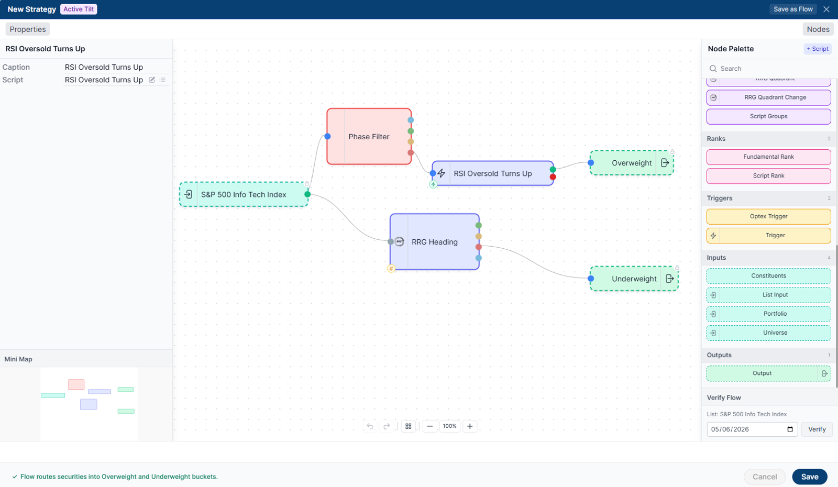This screenshot has height=487, width=838.
Task: Click the fit-to-view grid icon
Action: point(409,426)
